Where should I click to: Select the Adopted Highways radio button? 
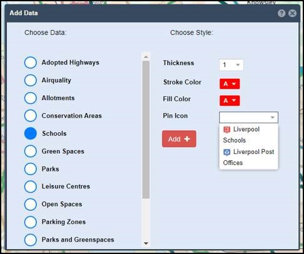pyautogui.click(x=31, y=63)
